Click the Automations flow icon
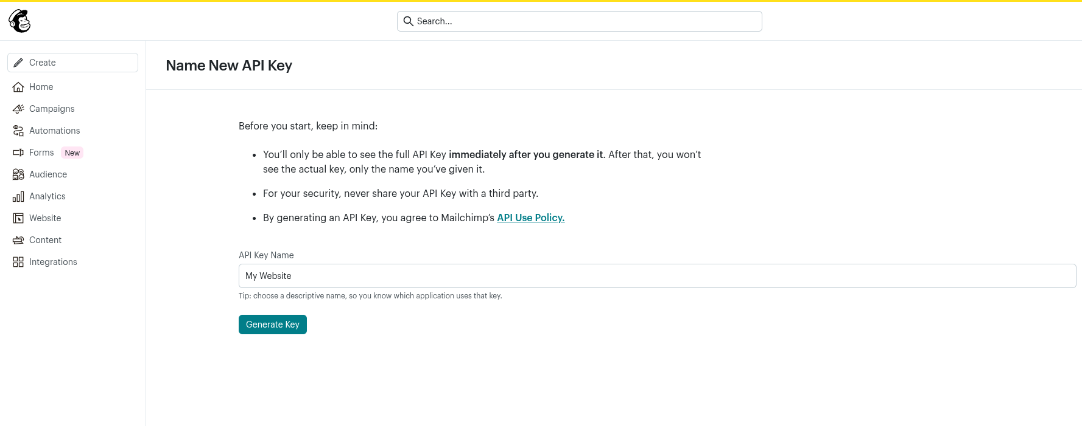 point(18,131)
